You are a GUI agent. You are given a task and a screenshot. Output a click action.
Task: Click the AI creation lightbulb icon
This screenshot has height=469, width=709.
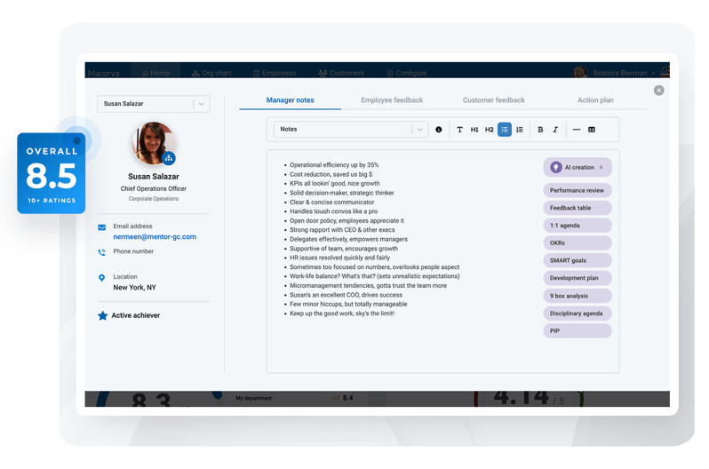pyautogui.click(x=555, y=167)
